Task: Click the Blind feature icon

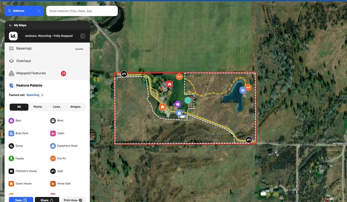Action: tap(52, 120)
